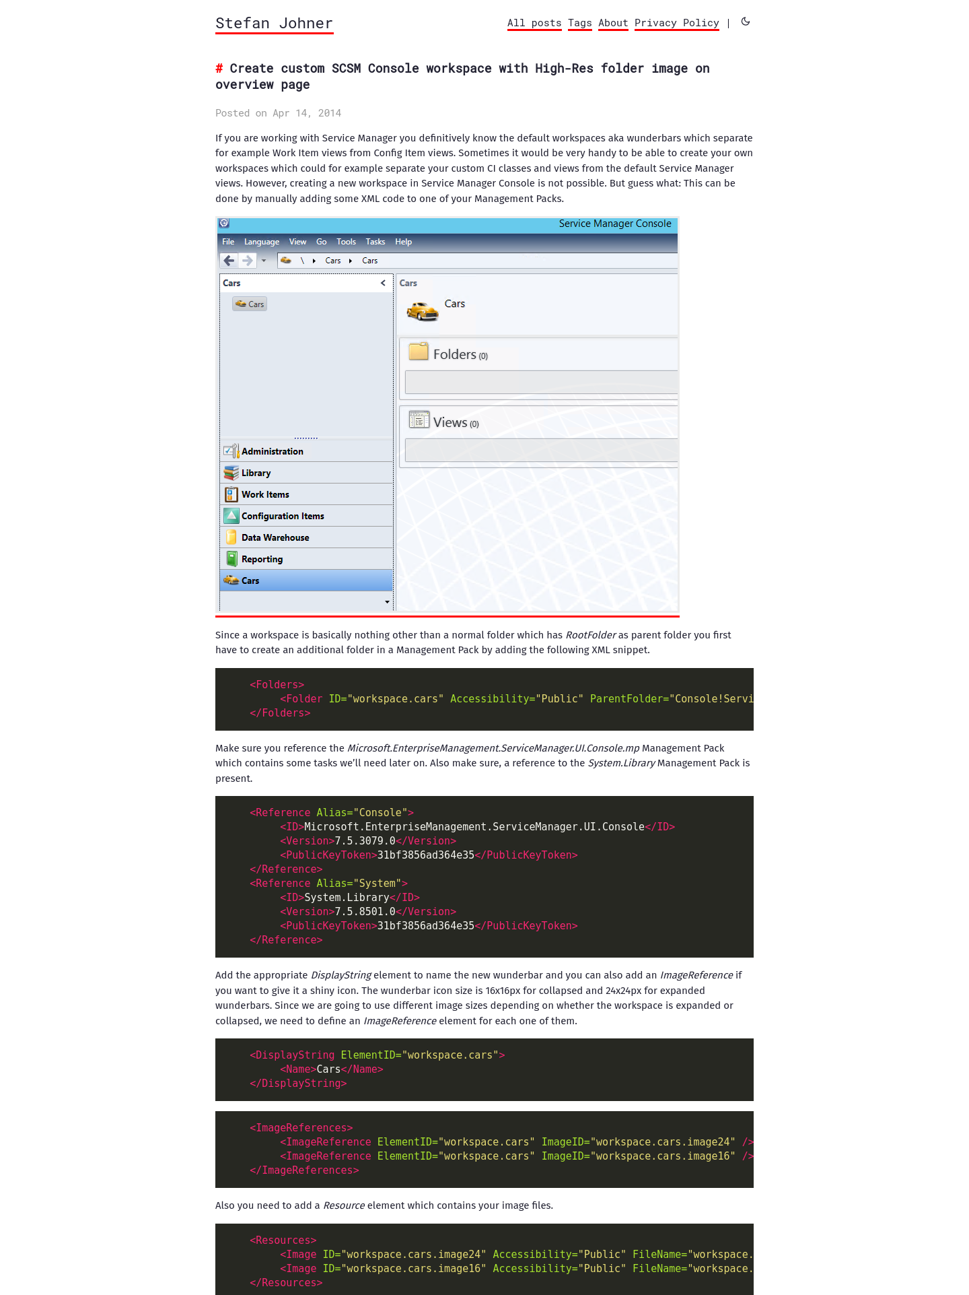Expand breadcrumb arrow between Cars entries

[351, 261]
